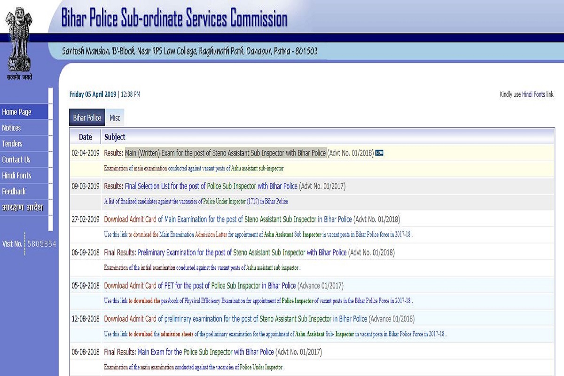Open Tenders in the sidebar

24,144
